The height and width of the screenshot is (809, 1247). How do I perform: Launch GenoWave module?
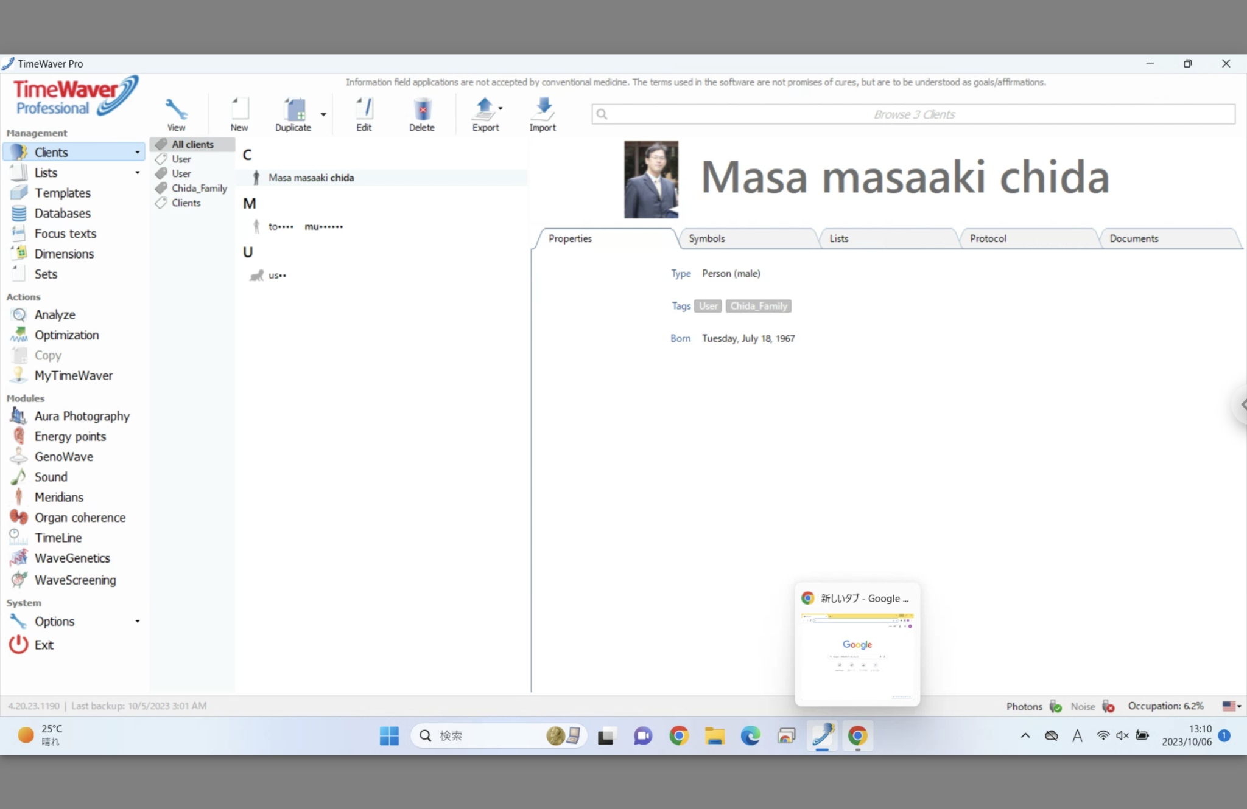coord(63,457)
